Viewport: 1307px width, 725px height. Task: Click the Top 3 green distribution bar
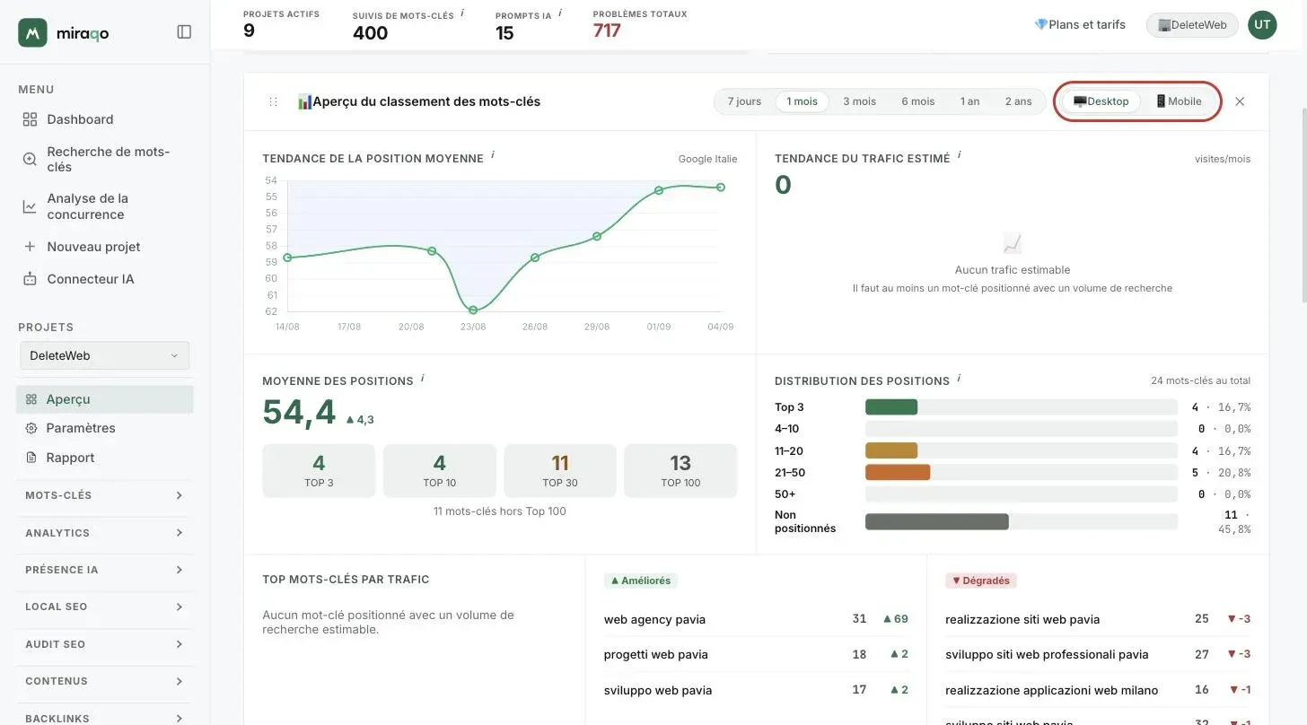pos(891,407)
